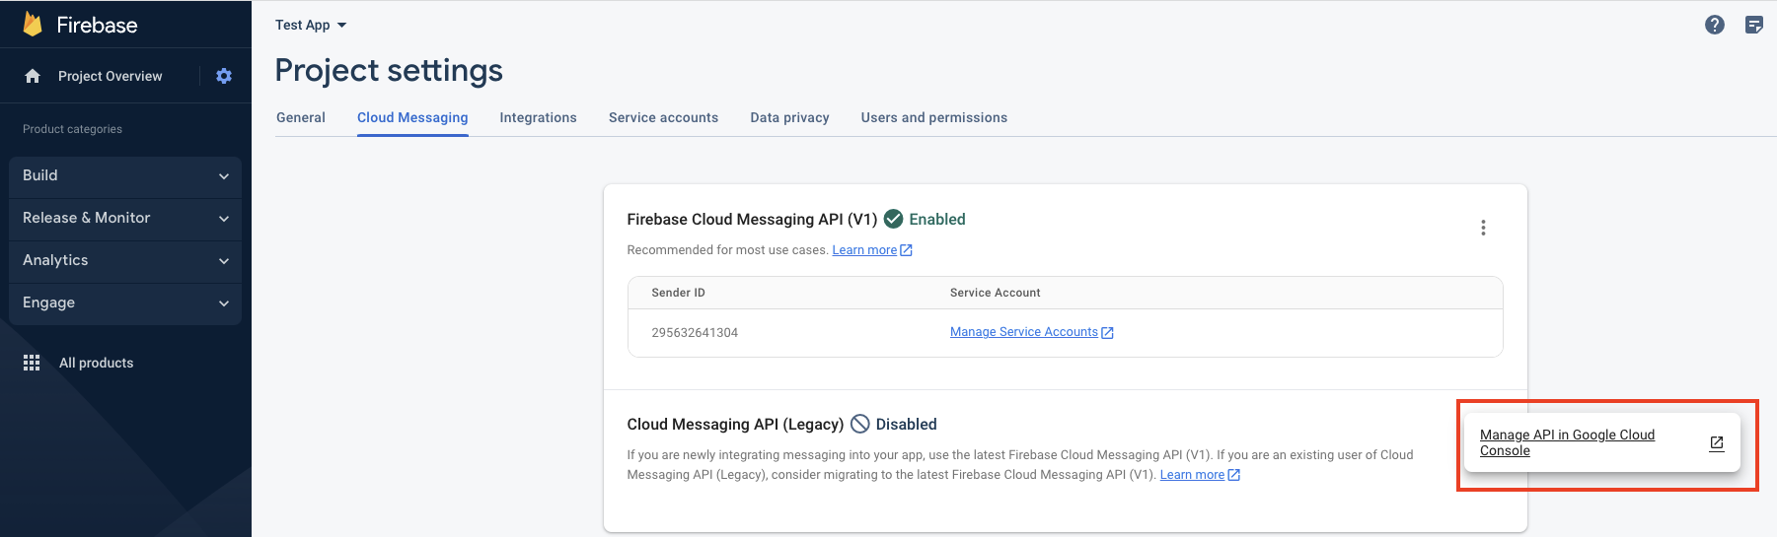Screen dimensions: 1777x537
Task: Switch to Users and permissions tab
Action: pyautogui.click(x=933, y=117)
